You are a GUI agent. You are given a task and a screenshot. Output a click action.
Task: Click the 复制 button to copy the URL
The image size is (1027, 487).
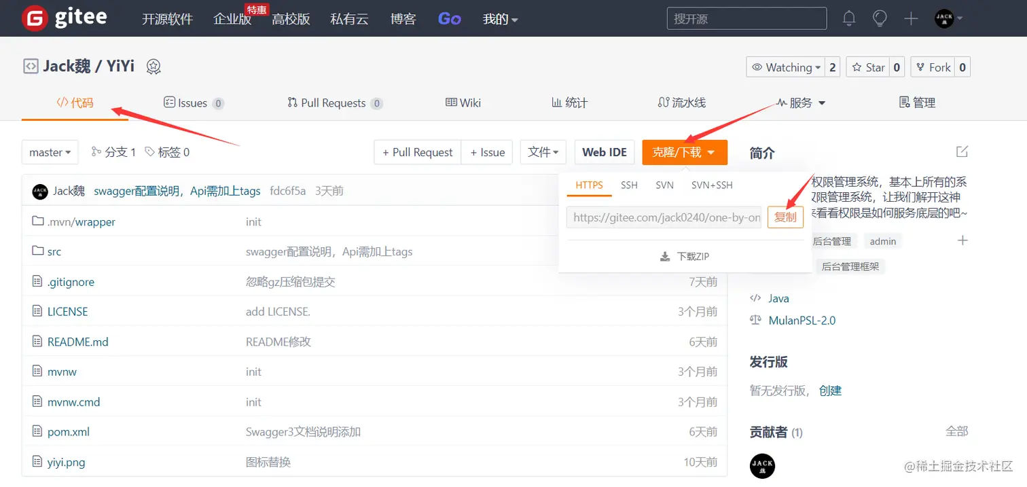pyautogui.click(x=786, y=217)
